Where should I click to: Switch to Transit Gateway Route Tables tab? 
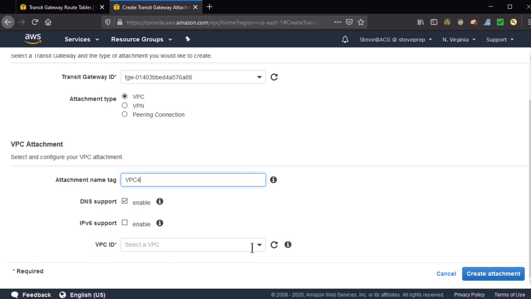click(60, 7)
